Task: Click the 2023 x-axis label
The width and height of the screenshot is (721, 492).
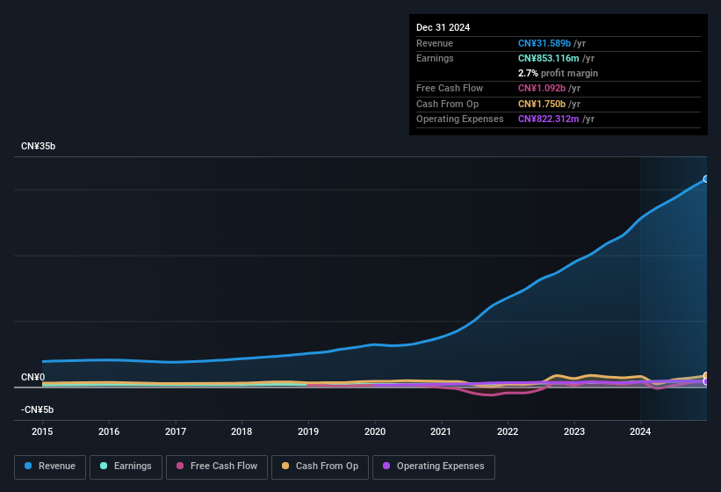Action: point(574,431)
